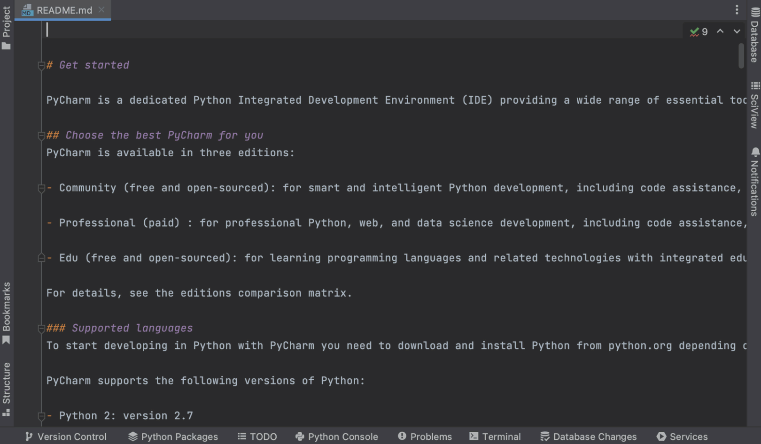Click the 'Professional (paid)' list line
Viewport: 761px width, 444px height.
coord(396,223)
